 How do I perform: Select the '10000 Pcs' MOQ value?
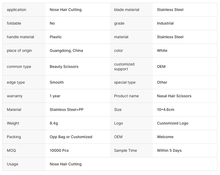point(59,151)
